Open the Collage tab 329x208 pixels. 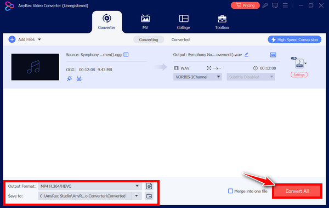pyautogui.click(x=183, y=22)
